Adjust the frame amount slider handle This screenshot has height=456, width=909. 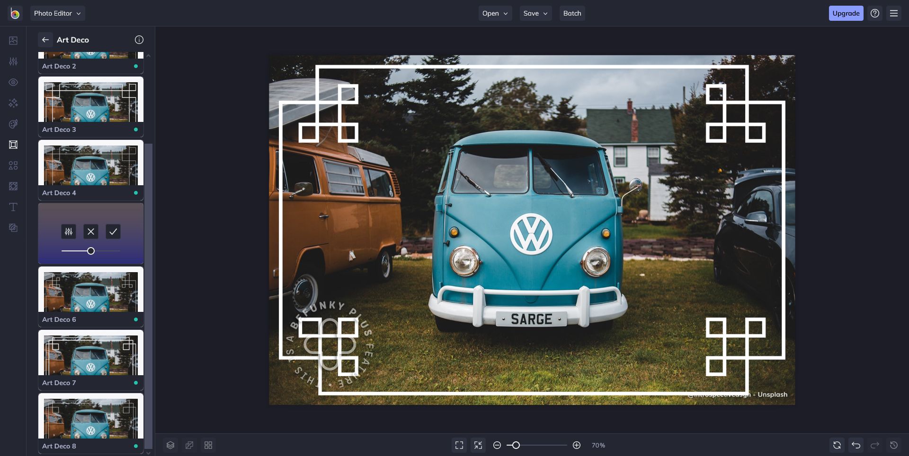pyautogui.click(x=91, y=251)
